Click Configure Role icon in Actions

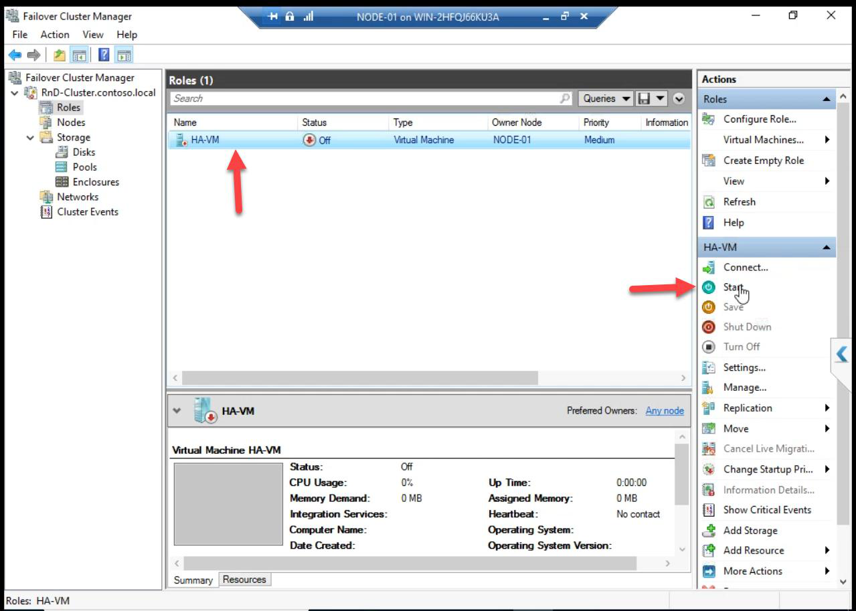(708, 119)
